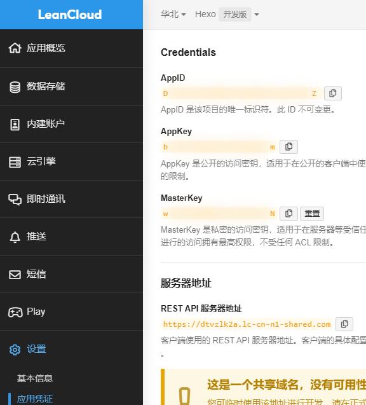The image size is (366, 405).
Task: Open the 华北 region dropdown
Action: click(173, 14)
